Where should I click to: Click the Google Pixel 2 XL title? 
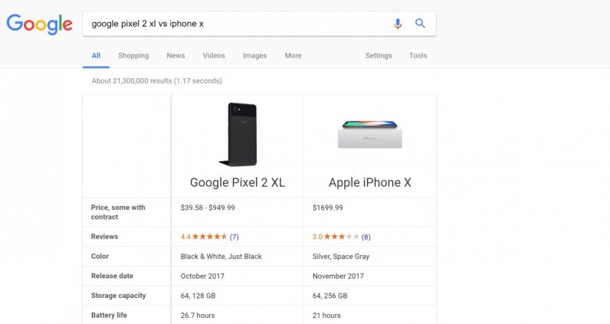click(x=237, y=182)
